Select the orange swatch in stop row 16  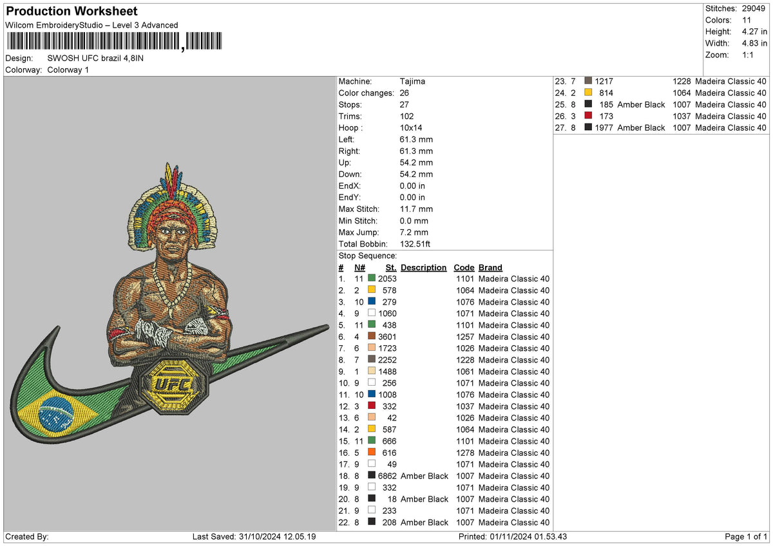pyautogui.click(x=372, y=453)
